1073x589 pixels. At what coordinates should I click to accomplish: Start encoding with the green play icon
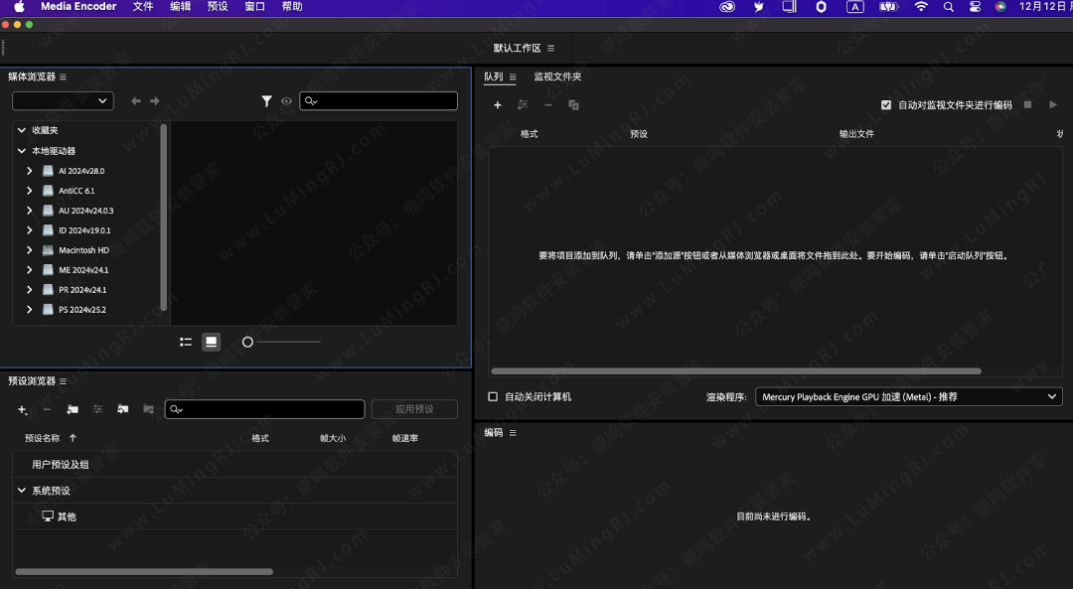point(1053,104)
